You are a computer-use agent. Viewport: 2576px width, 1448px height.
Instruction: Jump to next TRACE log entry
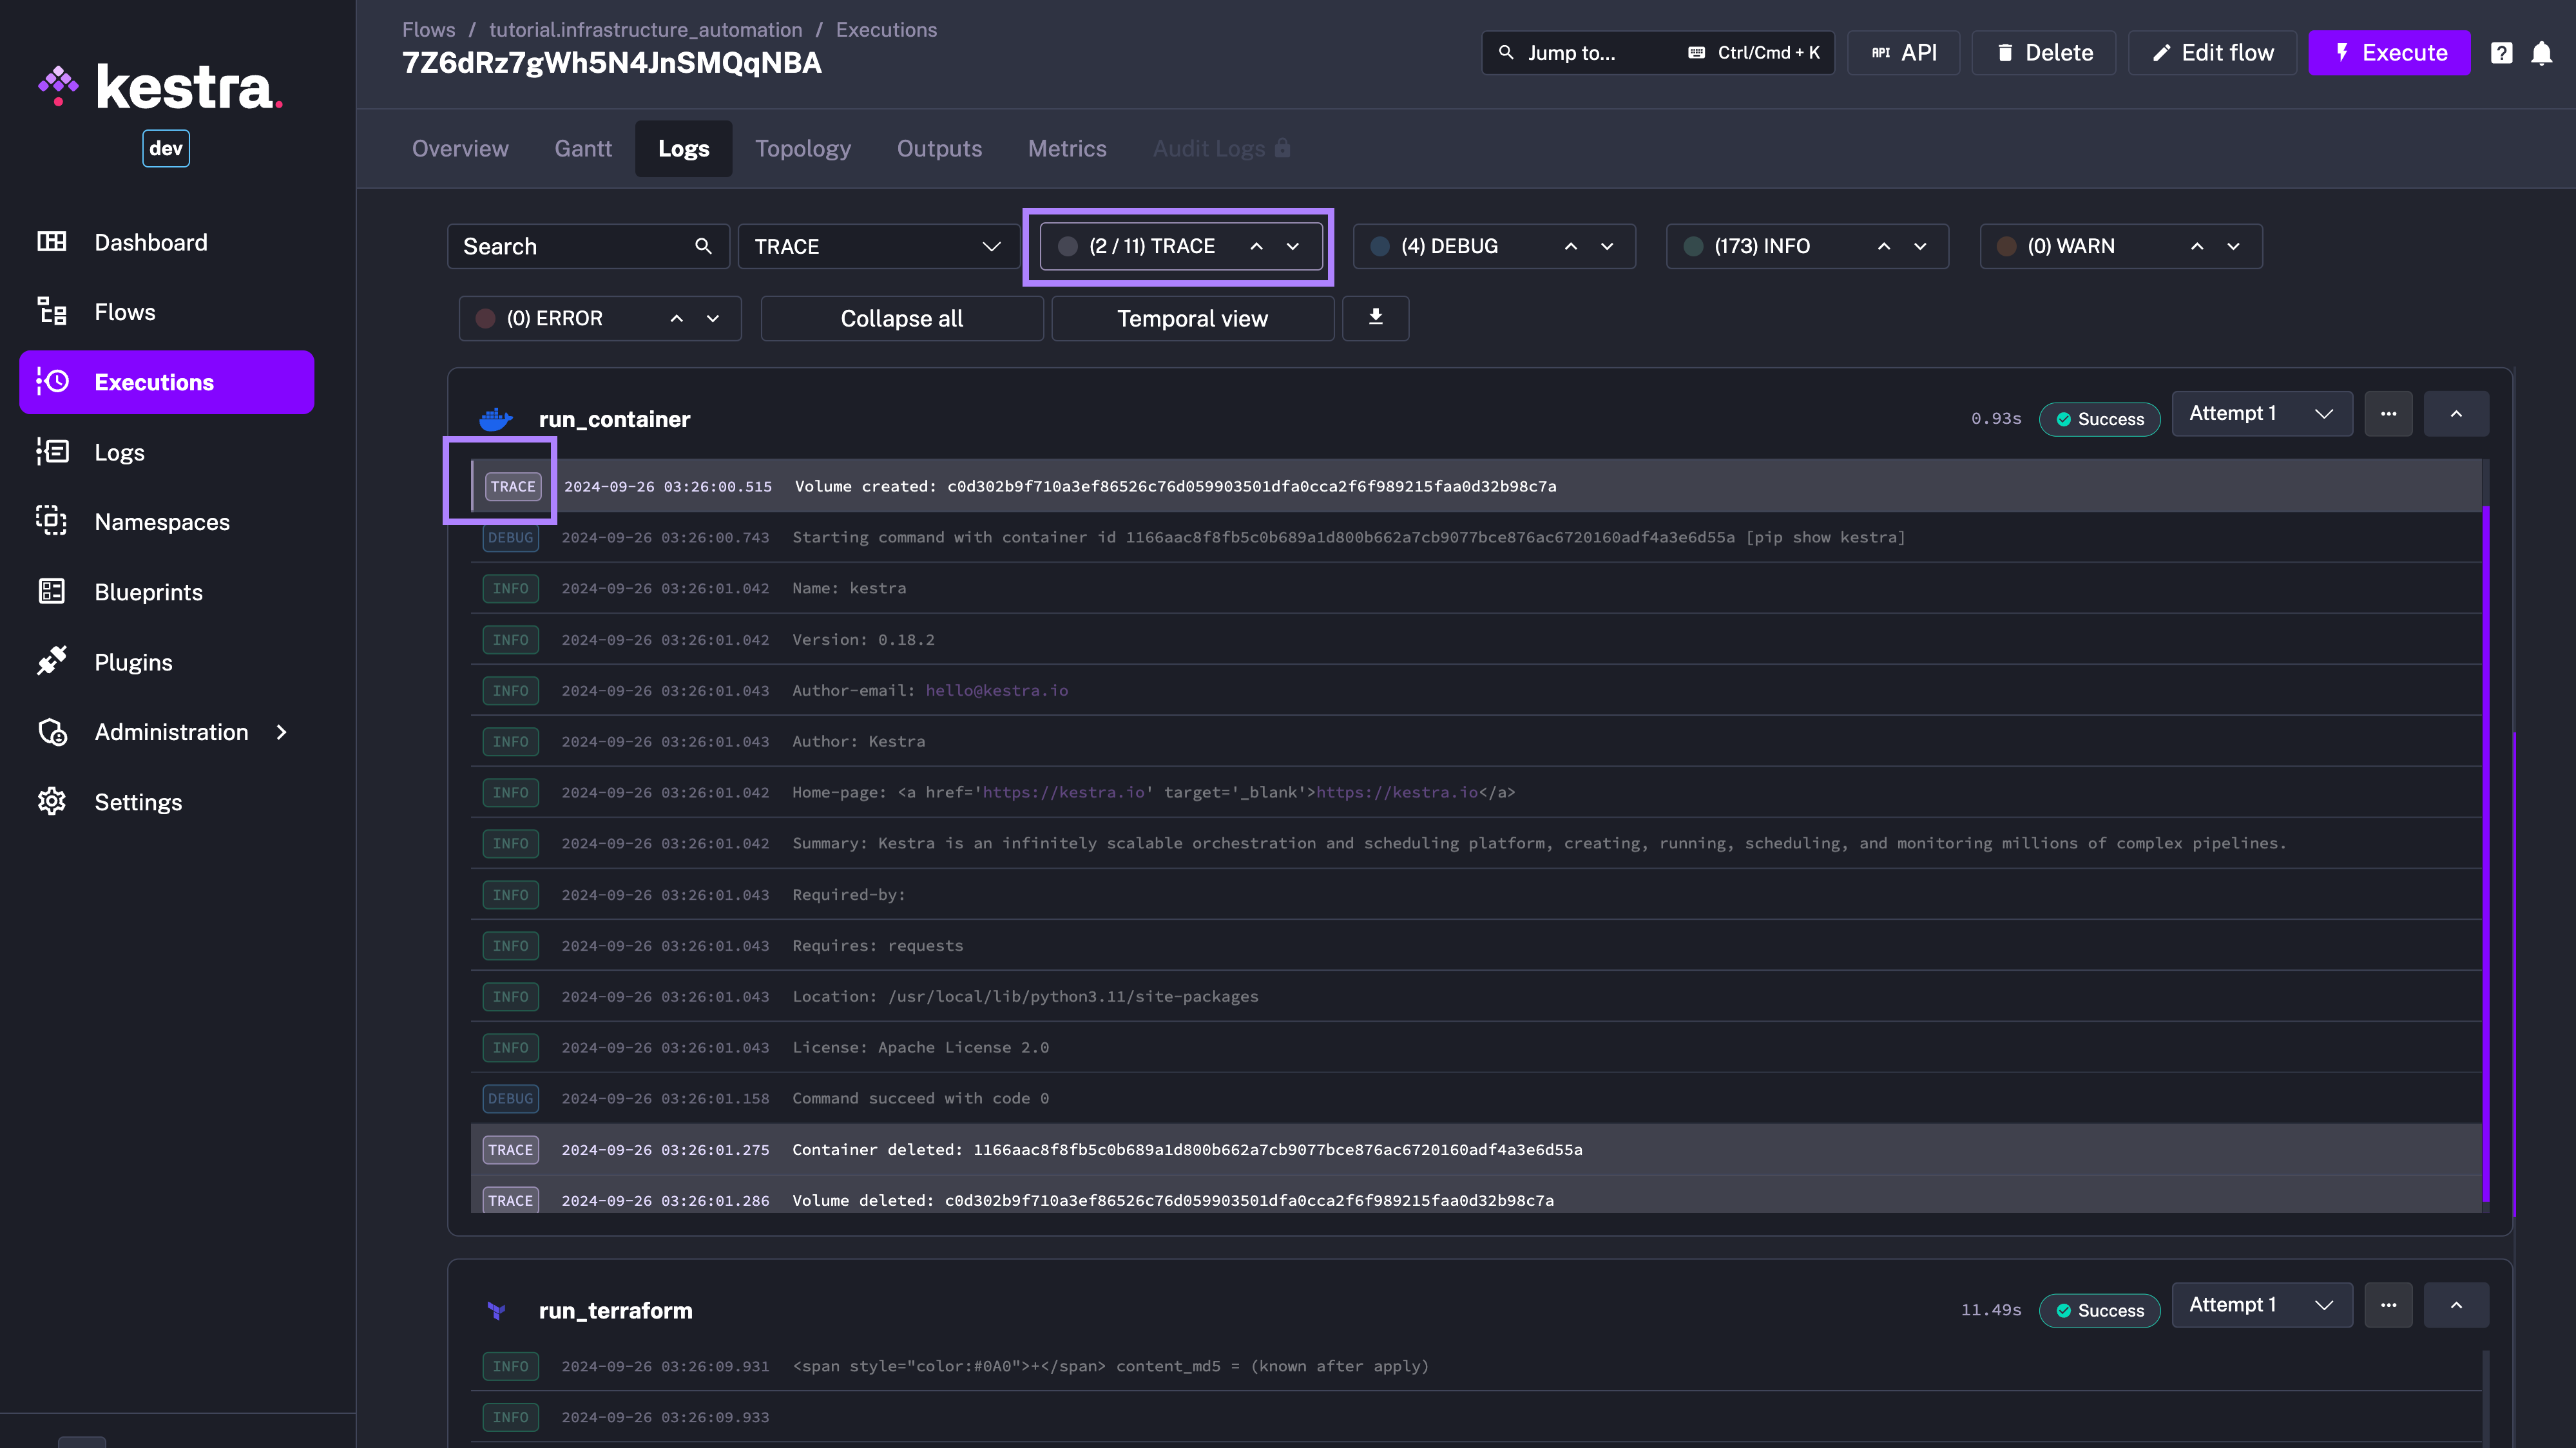tap(1293, 246)
